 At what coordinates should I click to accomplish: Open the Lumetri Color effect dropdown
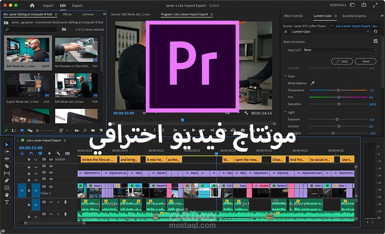(331, 32)
